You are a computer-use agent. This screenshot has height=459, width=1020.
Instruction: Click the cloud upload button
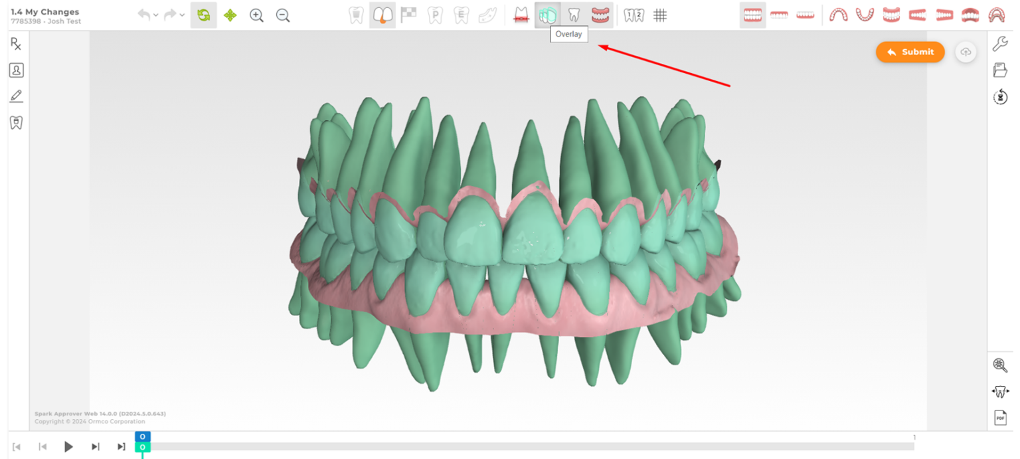point(966,52)
